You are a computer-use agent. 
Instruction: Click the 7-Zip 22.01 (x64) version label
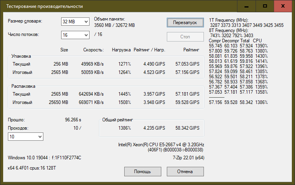point(189,158)
